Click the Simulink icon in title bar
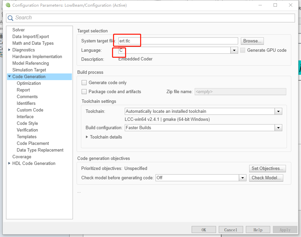Image resolution: width=301 pixels, height=237 pixels. (x=8, y=5)
